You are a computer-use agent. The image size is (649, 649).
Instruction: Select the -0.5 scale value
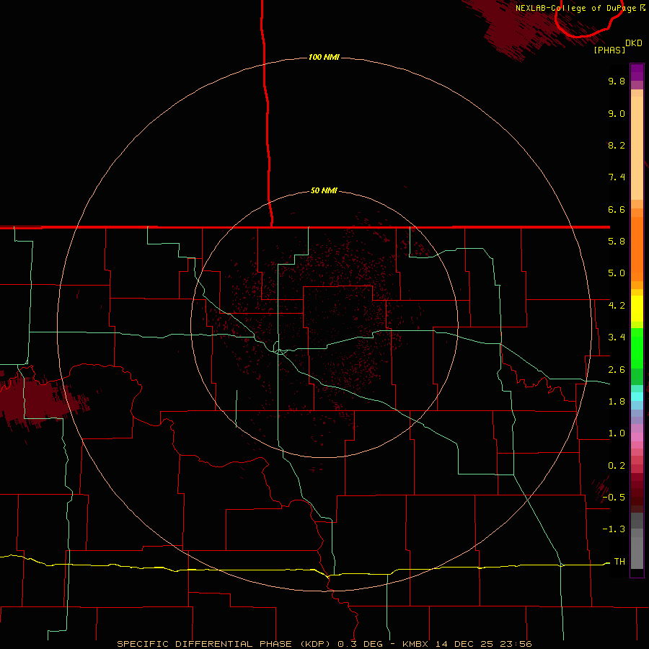click(x=614, y=497)
